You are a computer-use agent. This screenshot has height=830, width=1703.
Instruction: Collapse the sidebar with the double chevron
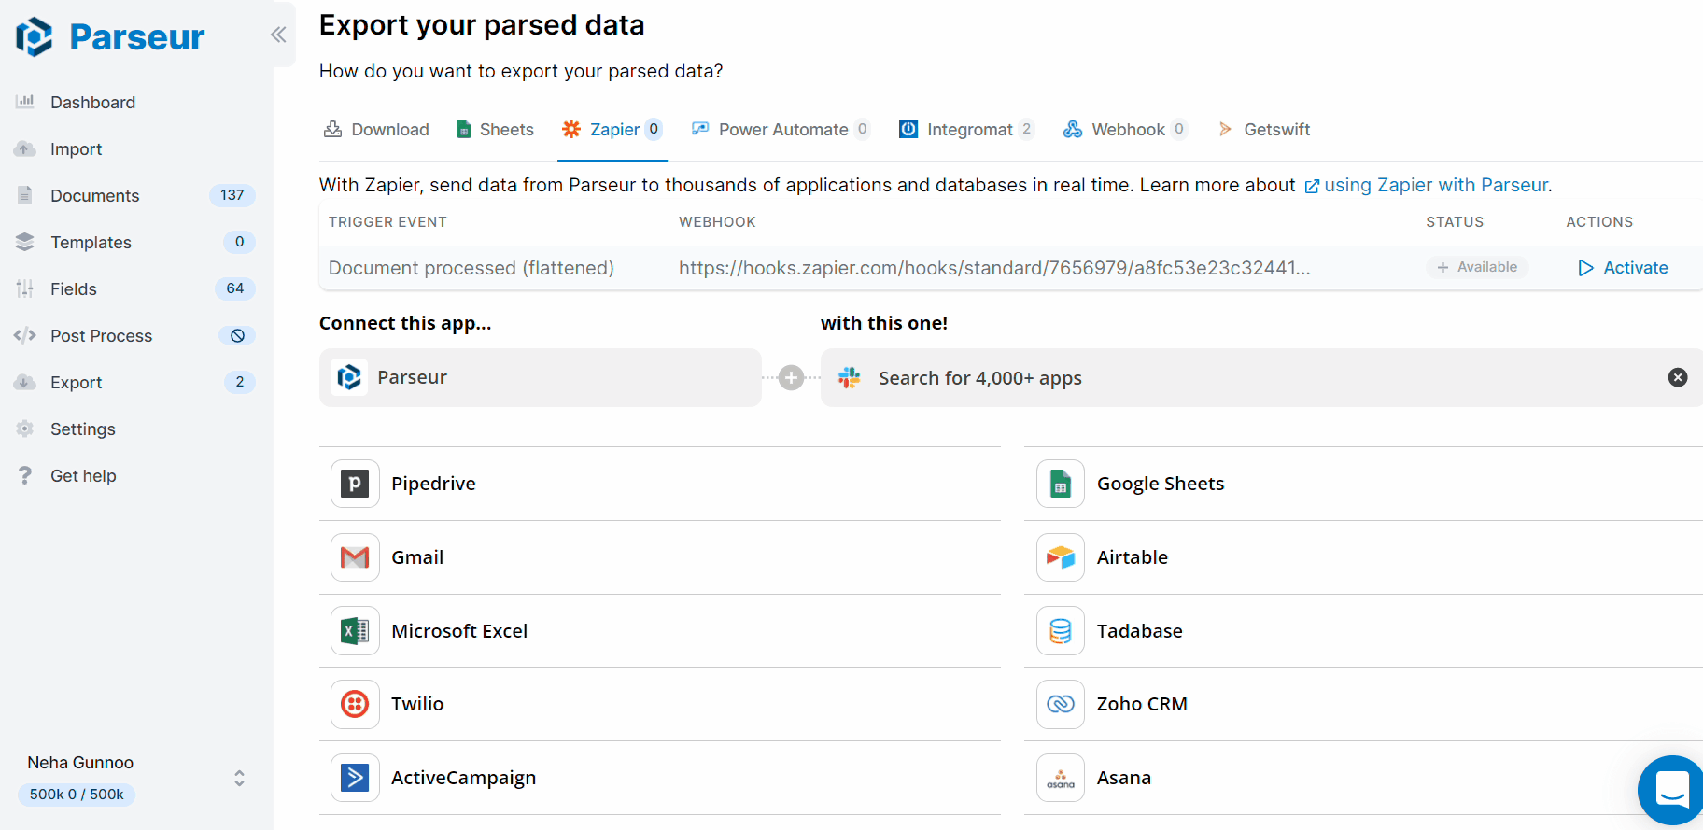coord(278,35)
